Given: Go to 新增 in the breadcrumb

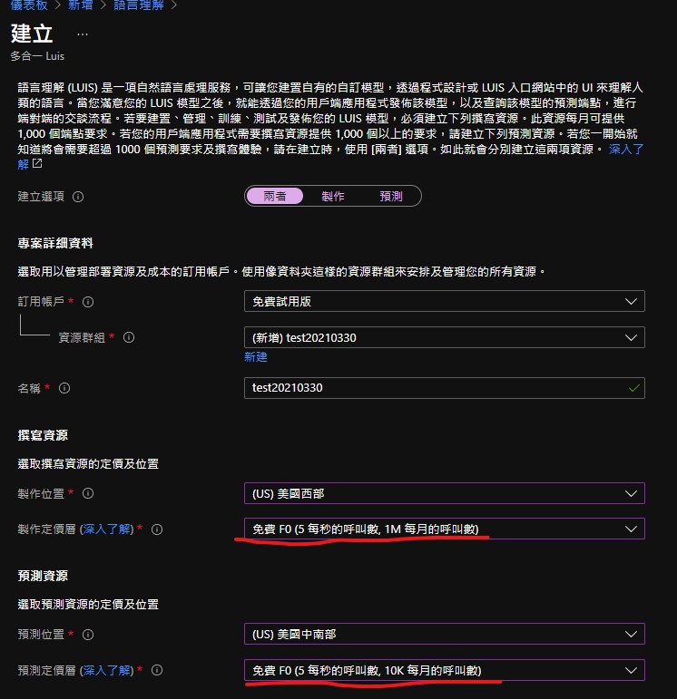Looking at the screenshot, I should (x=81, y=5).
